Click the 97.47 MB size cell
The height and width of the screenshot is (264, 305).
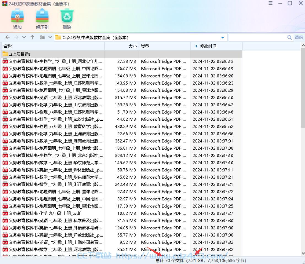pyautogui.click(x=126, y=192)
